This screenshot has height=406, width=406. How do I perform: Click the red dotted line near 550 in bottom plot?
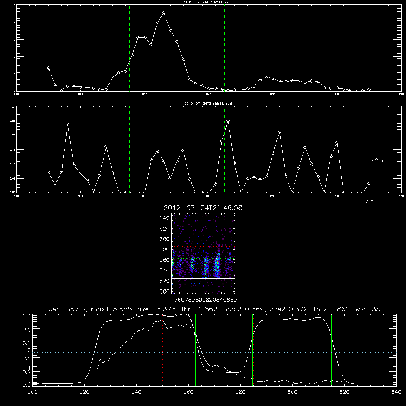163,350
